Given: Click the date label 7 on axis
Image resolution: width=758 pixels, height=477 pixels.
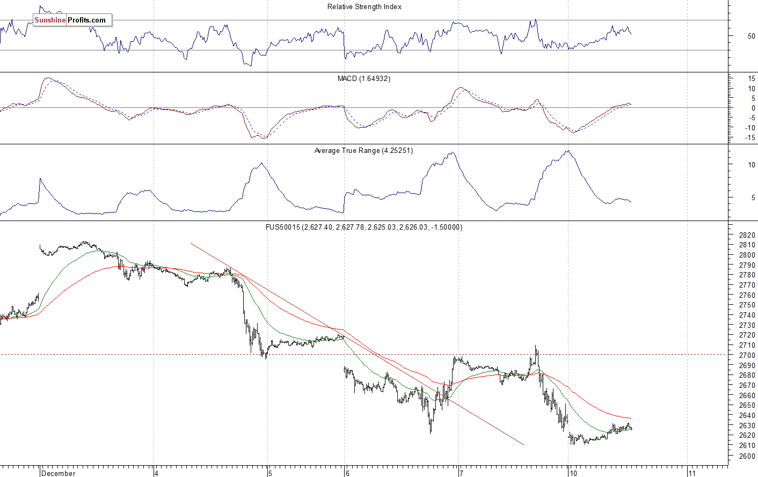Looking at the screenshot, I should tap(461, 473).
